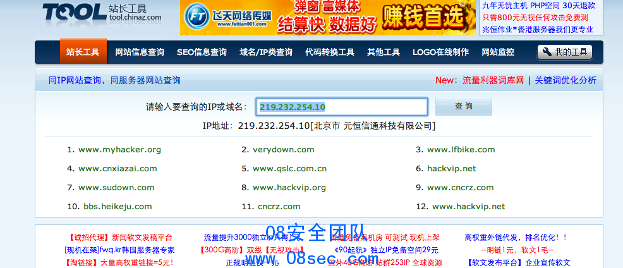
Task: Select the 站长工具 tab
Action: (x=83, y=52)
